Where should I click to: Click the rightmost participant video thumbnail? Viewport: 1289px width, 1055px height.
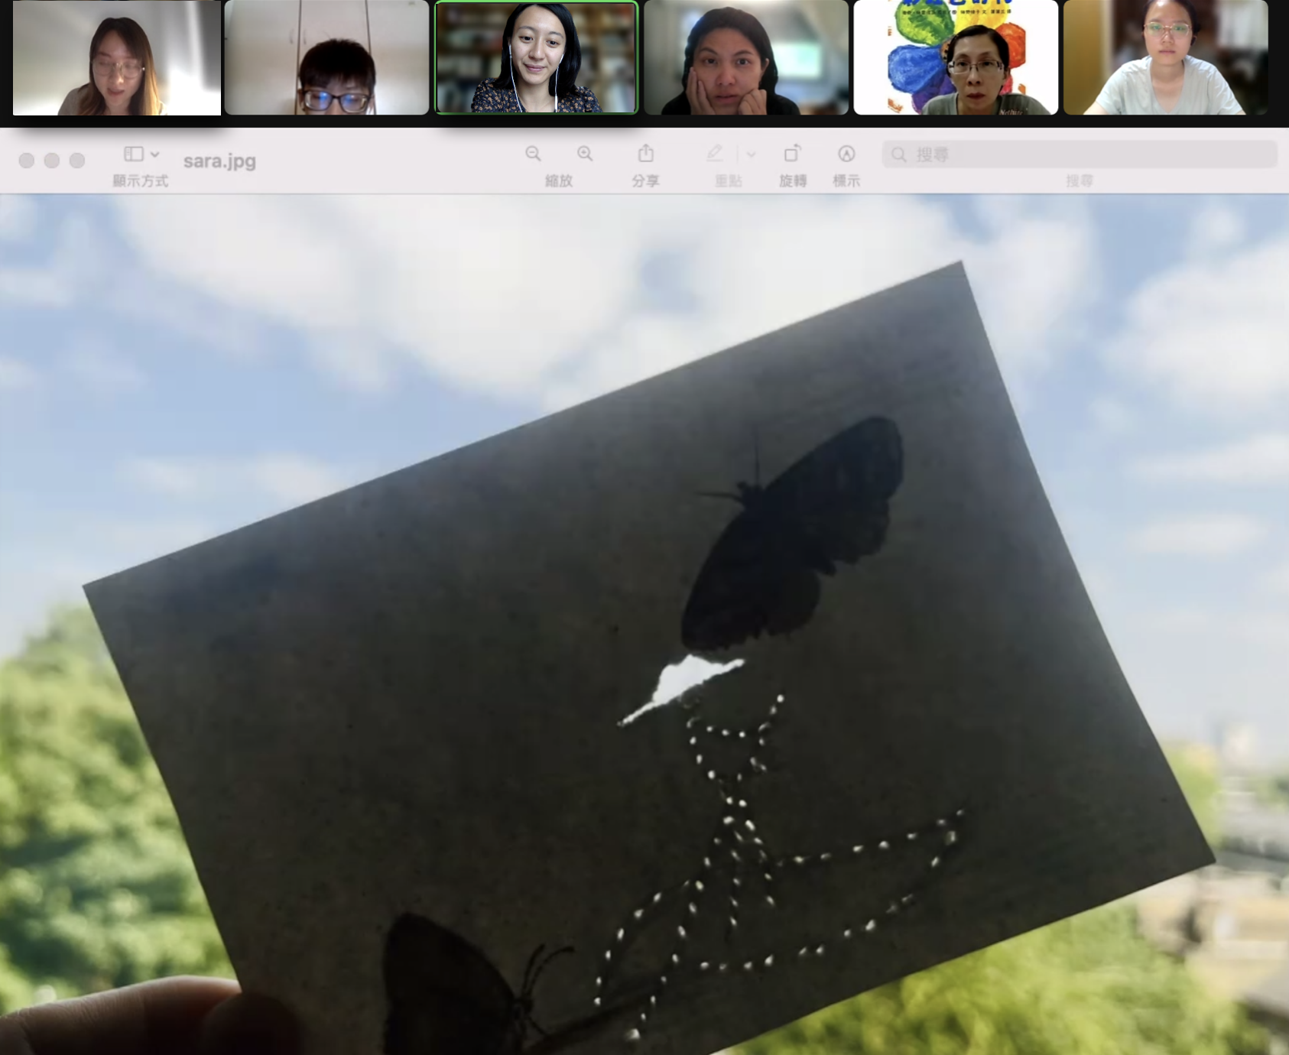[1167, 57]
